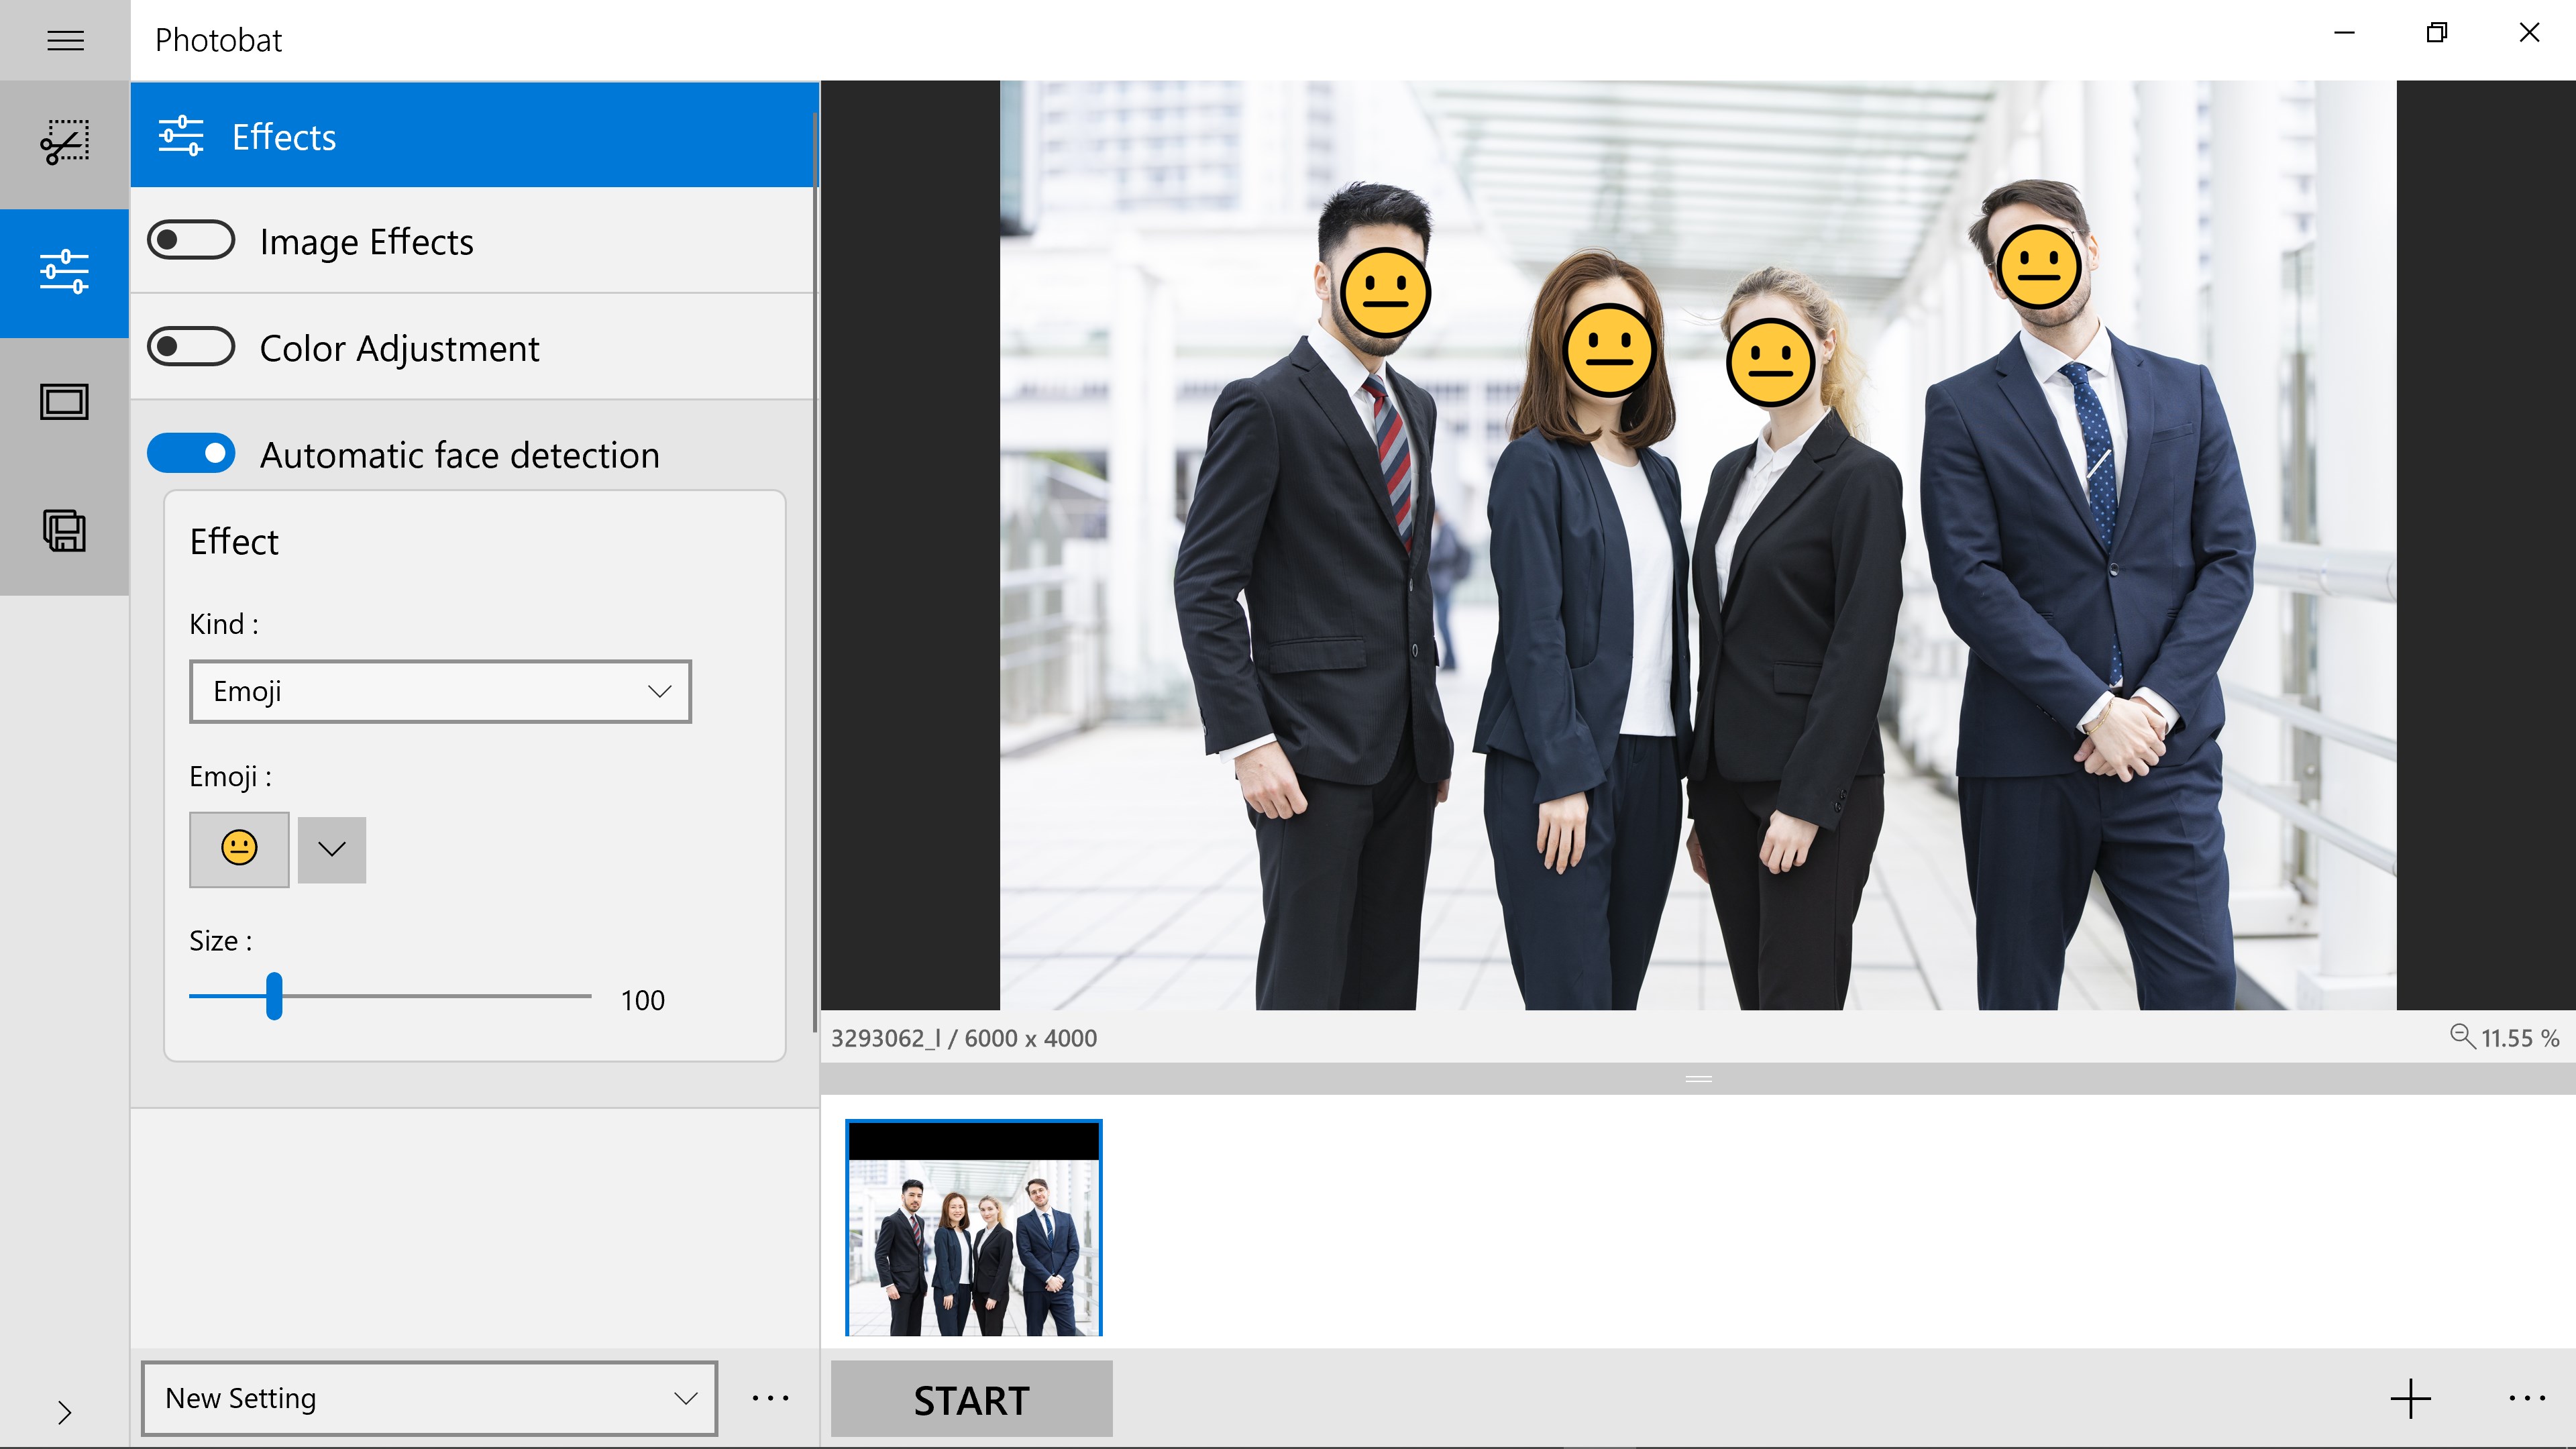Open the hamburger menu
The image size is (2576, 1449).
[x=65, y=40]
